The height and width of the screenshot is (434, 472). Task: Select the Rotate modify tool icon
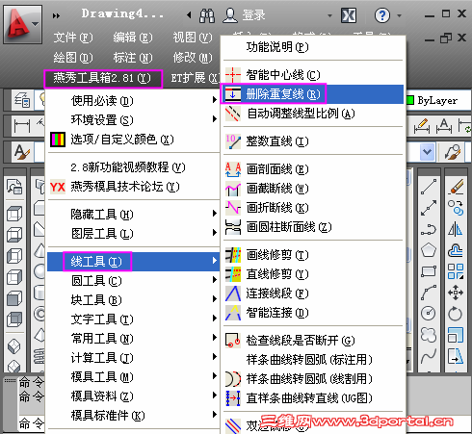click(x=456, y=314)
